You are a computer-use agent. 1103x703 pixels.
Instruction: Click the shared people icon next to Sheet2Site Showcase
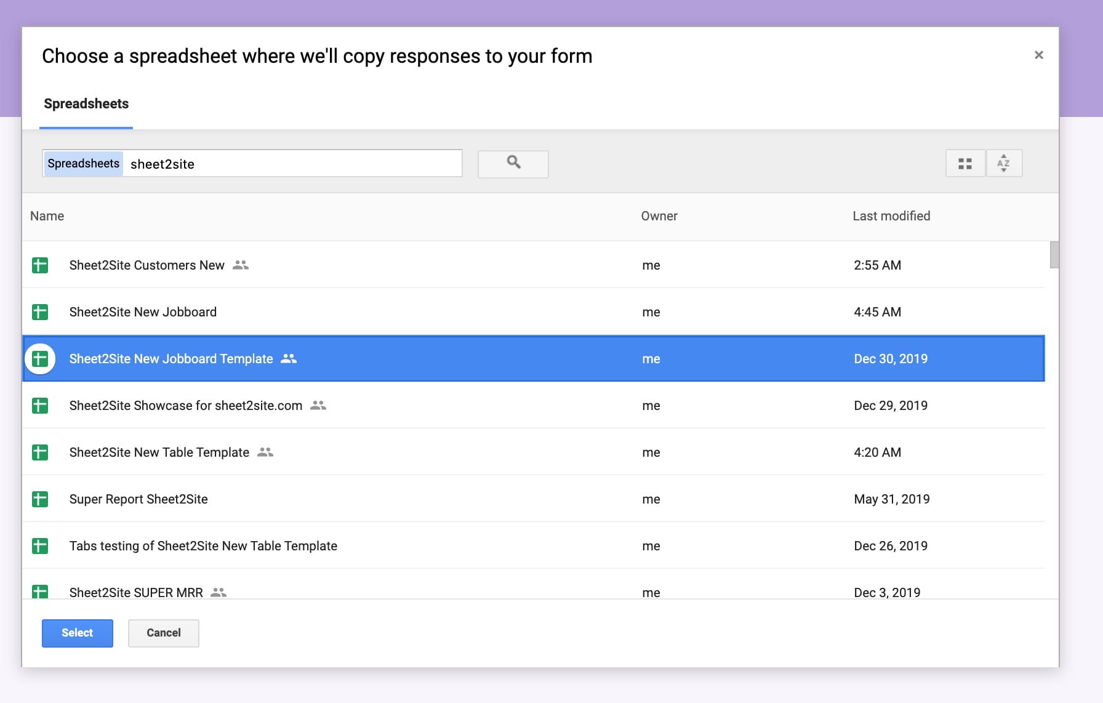point(318,406)
